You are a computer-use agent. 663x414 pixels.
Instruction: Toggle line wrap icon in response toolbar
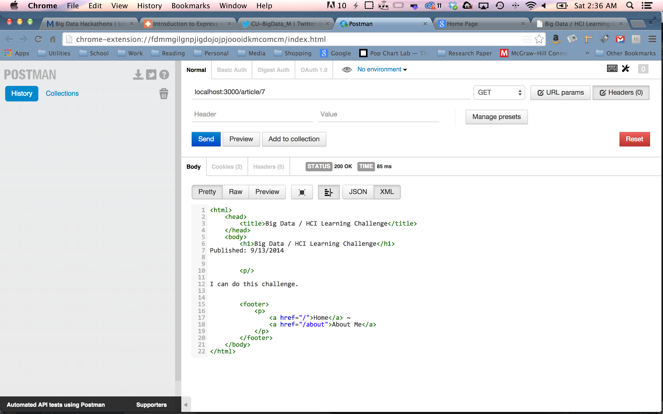(x=328, y=192)
